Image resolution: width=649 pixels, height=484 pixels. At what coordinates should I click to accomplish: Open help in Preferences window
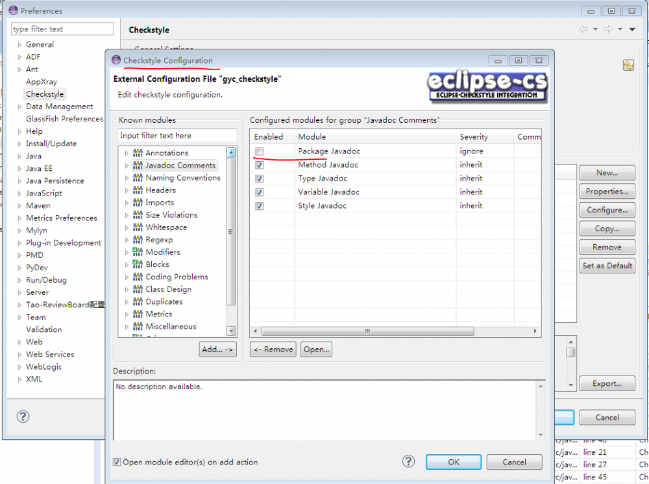23,416
